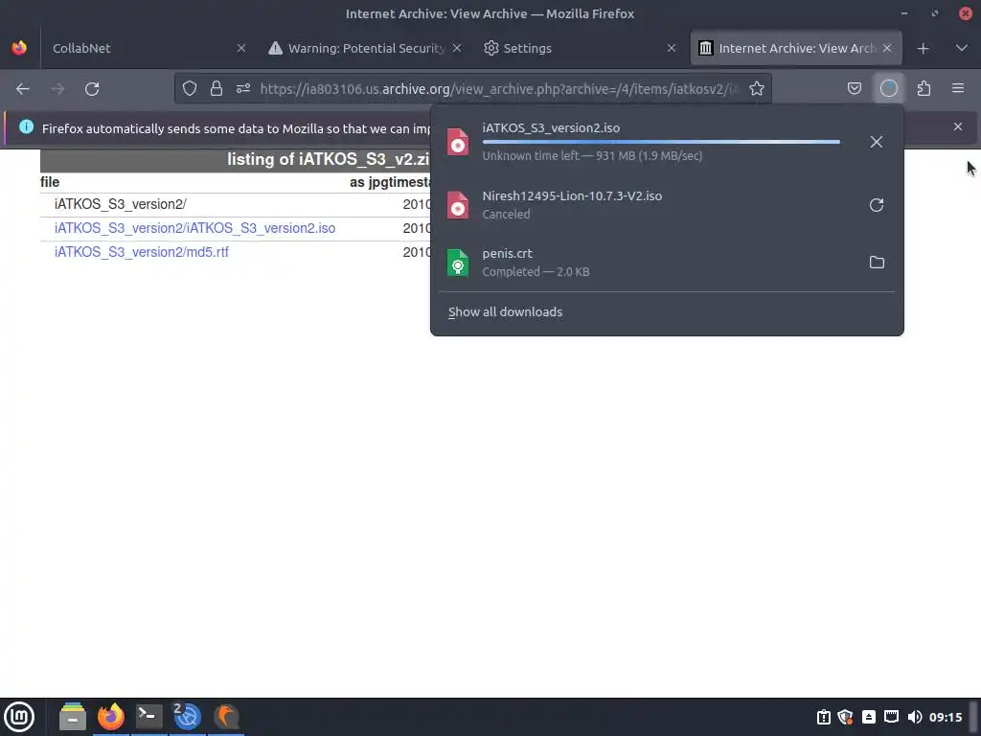Open Firefox View pinned icon
This screenshot has width=981, height=736.
(x=19, y=48)
